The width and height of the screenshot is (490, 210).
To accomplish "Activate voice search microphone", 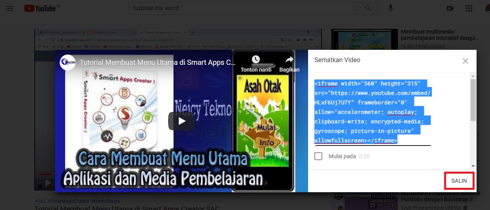I will point(391,8).
